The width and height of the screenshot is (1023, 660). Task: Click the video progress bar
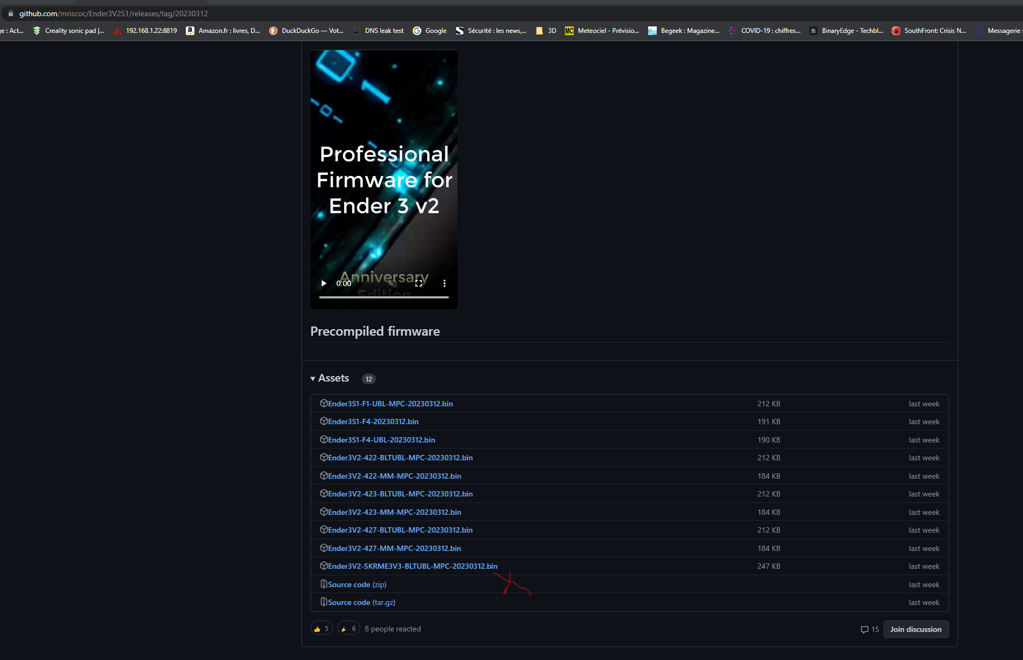[x=384, y=297]
